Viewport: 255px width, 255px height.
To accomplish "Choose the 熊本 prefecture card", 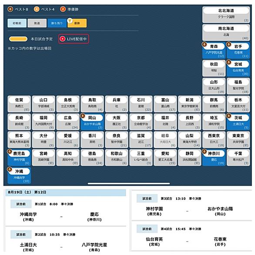I will 19,140.
